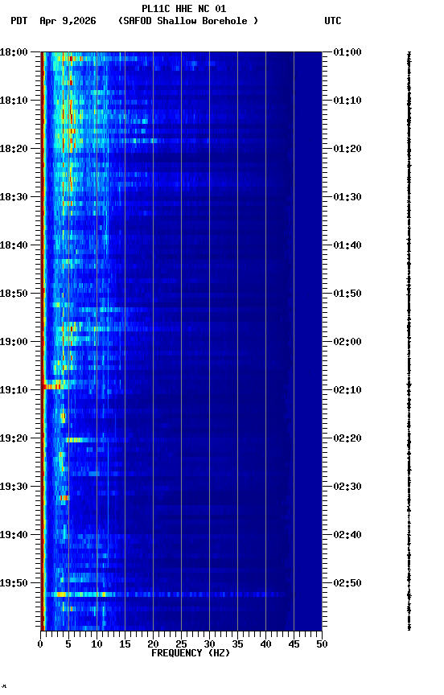Click the '01:50' UTC time label
444x695 pixels.
tap(347, 294)
